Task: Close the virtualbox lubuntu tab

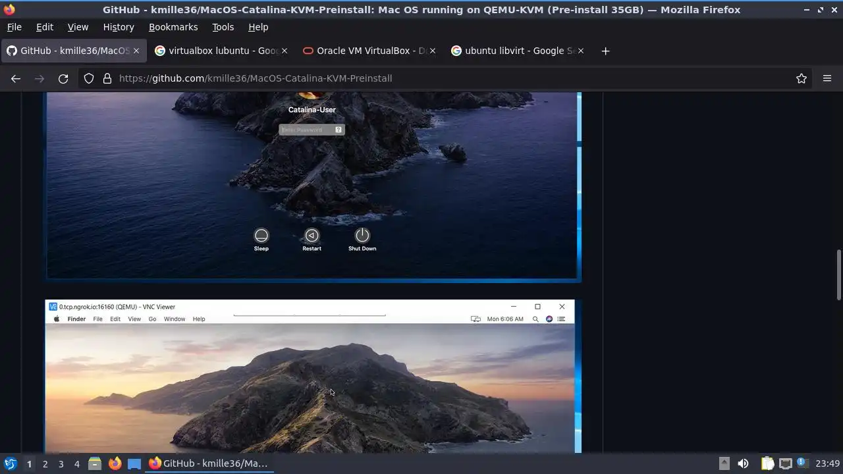Action: coord(285,51)
